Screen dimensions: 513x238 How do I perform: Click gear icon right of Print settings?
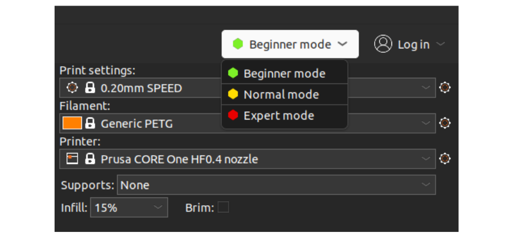(x=444, y=87)
